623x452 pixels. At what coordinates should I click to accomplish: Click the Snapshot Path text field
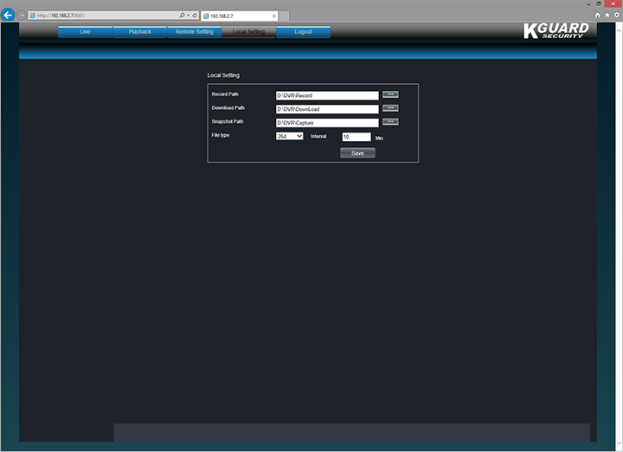click(327, 123)
